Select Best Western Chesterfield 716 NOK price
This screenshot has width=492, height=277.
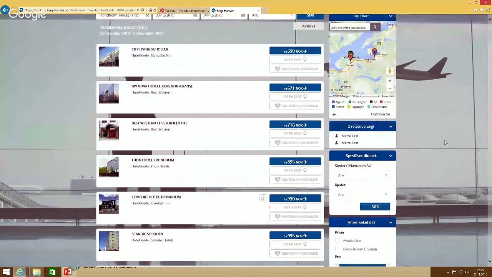point(295,125)
